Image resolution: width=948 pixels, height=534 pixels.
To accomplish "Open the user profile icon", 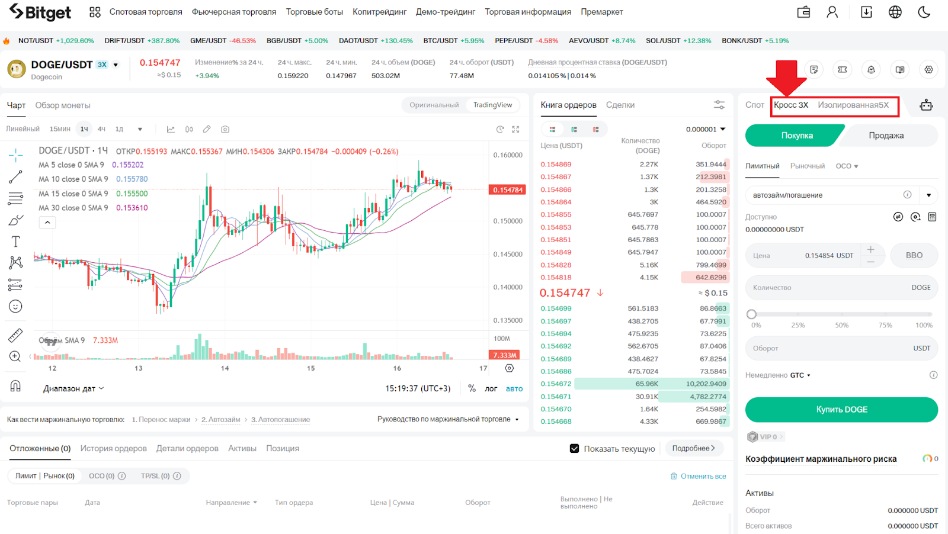I will pyautogui.click(x=832, y=12).
